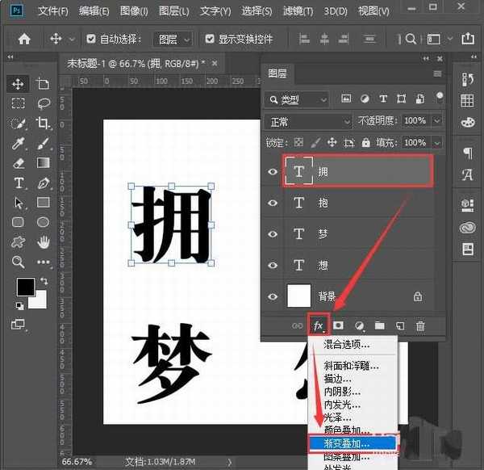This screenshot has height=470, width=484.
Task: Select the Lasso tool
Action: [44, 103]
